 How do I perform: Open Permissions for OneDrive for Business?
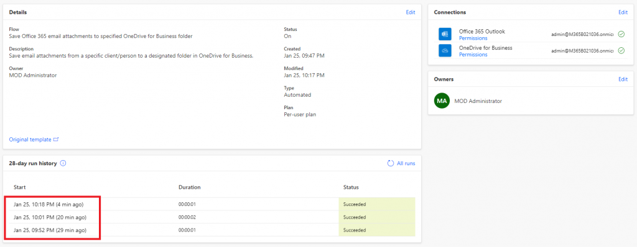473,55
